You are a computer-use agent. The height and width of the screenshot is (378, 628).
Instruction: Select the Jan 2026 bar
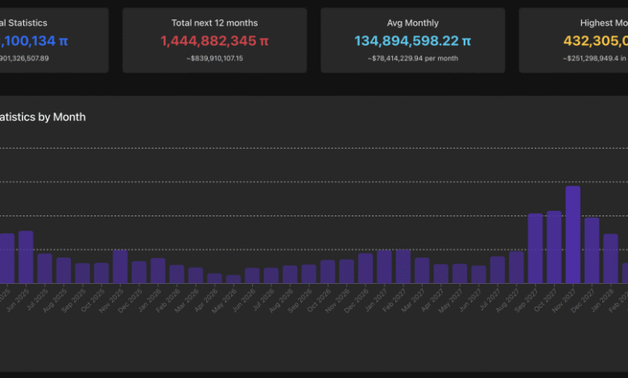158,271
